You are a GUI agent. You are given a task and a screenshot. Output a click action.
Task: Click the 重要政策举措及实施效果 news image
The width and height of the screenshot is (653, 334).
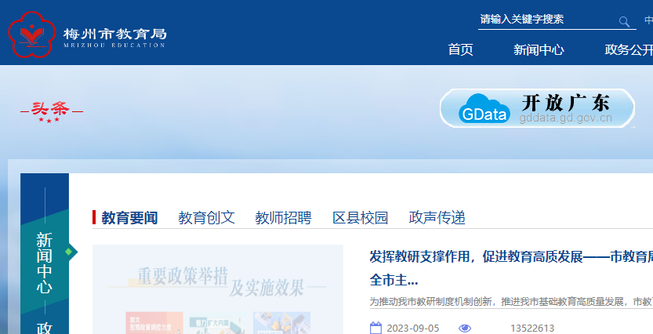(218, 289)
